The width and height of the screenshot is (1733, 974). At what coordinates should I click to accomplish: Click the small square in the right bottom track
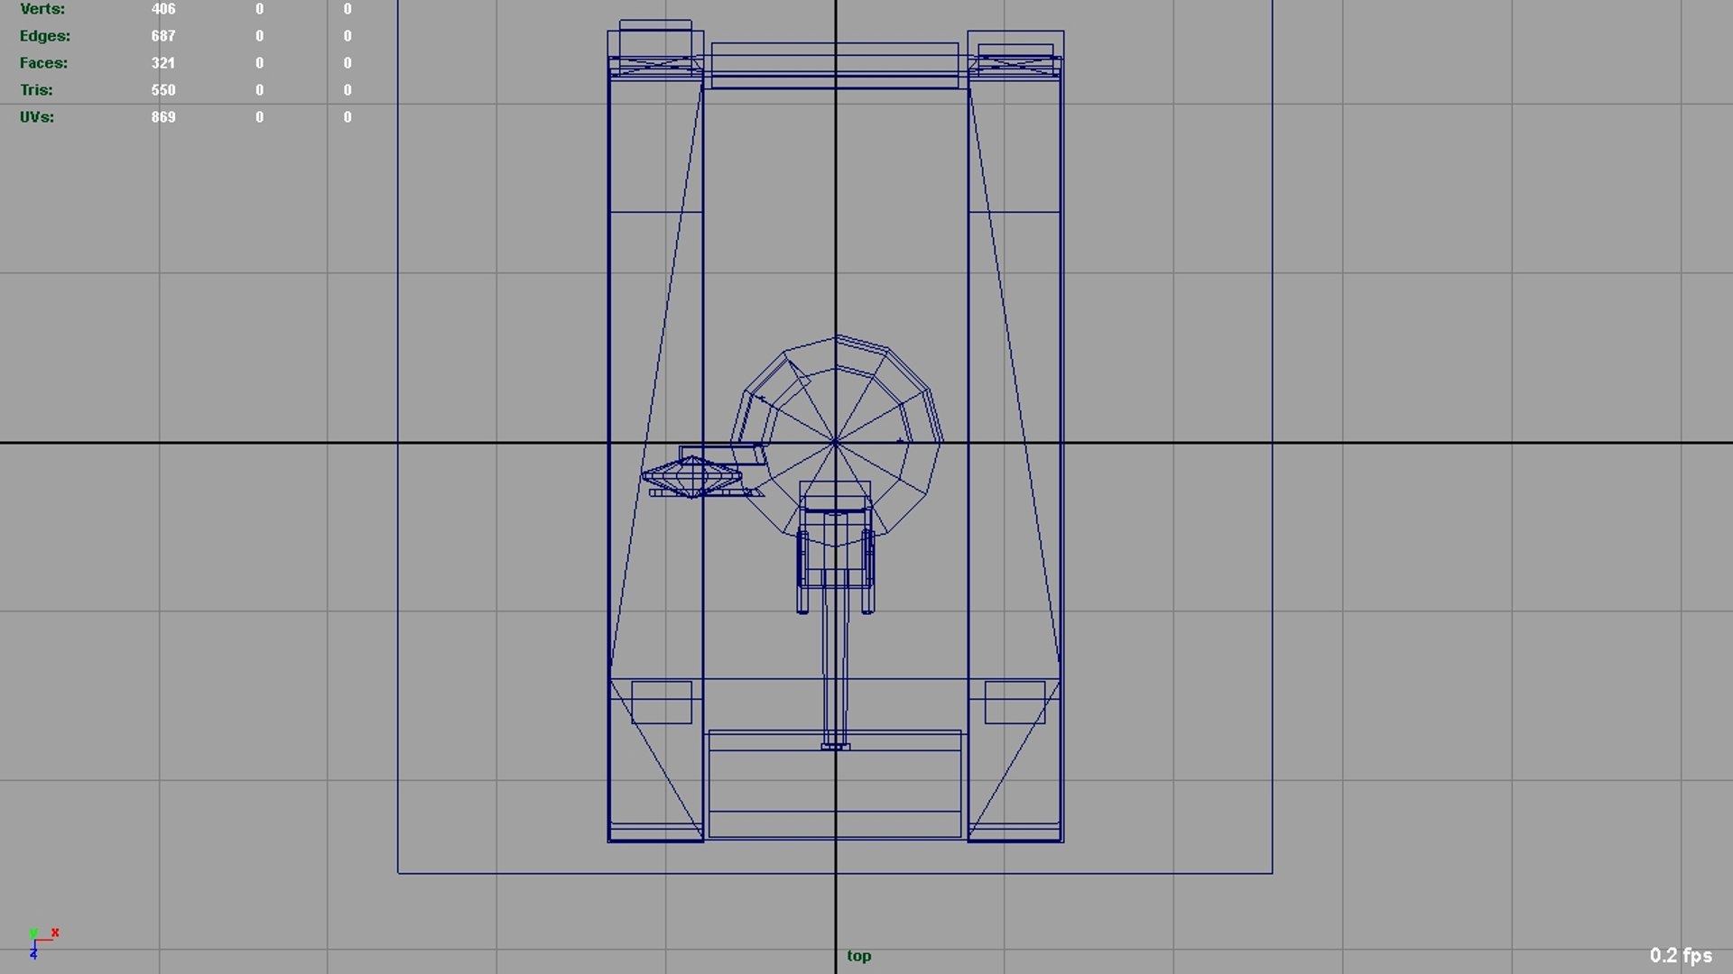[1015, 702]
